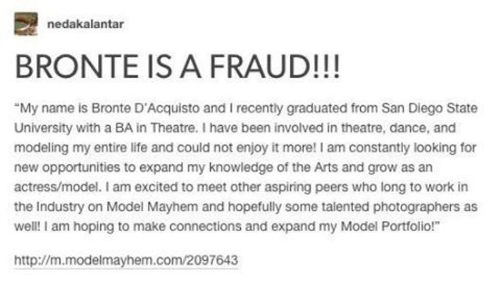Screen dimensions: 501x289
Task: Open the modelmayhem.com/2097643 link
Action: (126, 260)
